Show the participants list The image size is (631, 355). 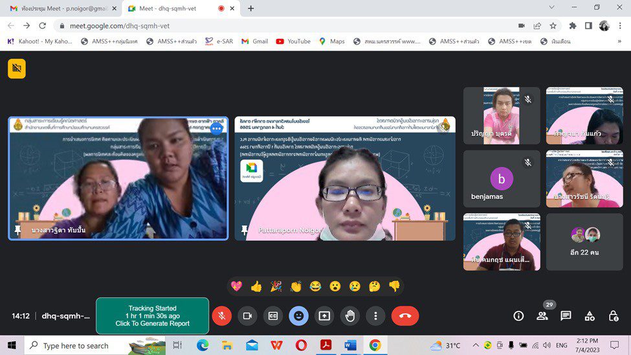[x=542, y=316]
